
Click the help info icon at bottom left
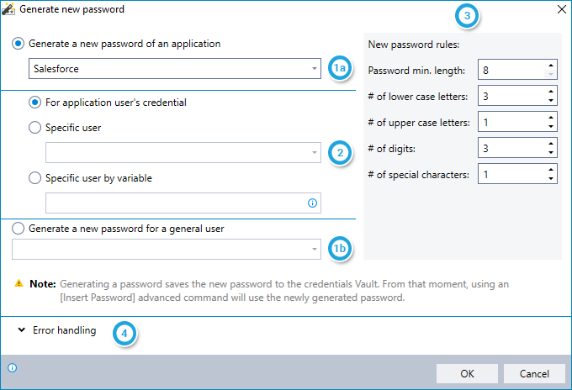click(x=12, y=367)
